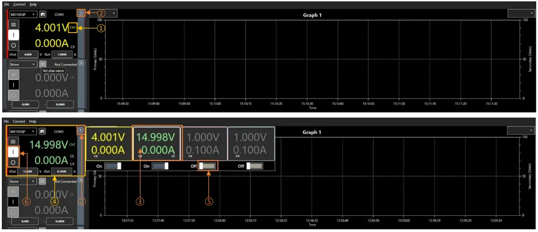Open left graph dropdown beside Graph 1, upper window
This screenshot has width=538, height=232.
[104, 14]
